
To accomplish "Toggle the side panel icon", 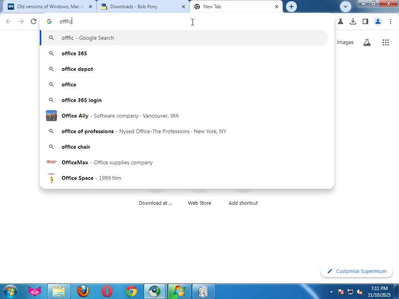I will (x=365, y=22).
